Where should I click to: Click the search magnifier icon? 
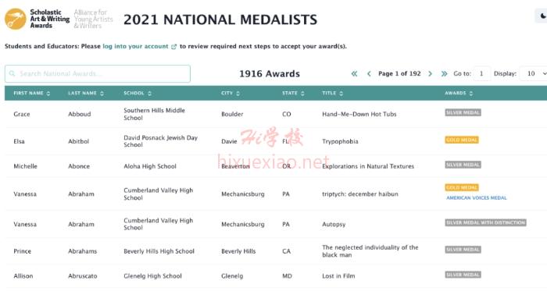pyautogui.click(x=13, y=73)
